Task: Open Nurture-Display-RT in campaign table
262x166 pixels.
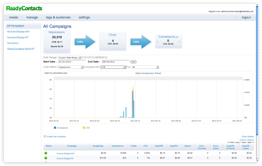Action: pos(65,159)
